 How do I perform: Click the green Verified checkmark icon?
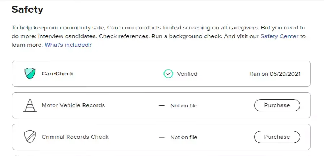point(168,74)
